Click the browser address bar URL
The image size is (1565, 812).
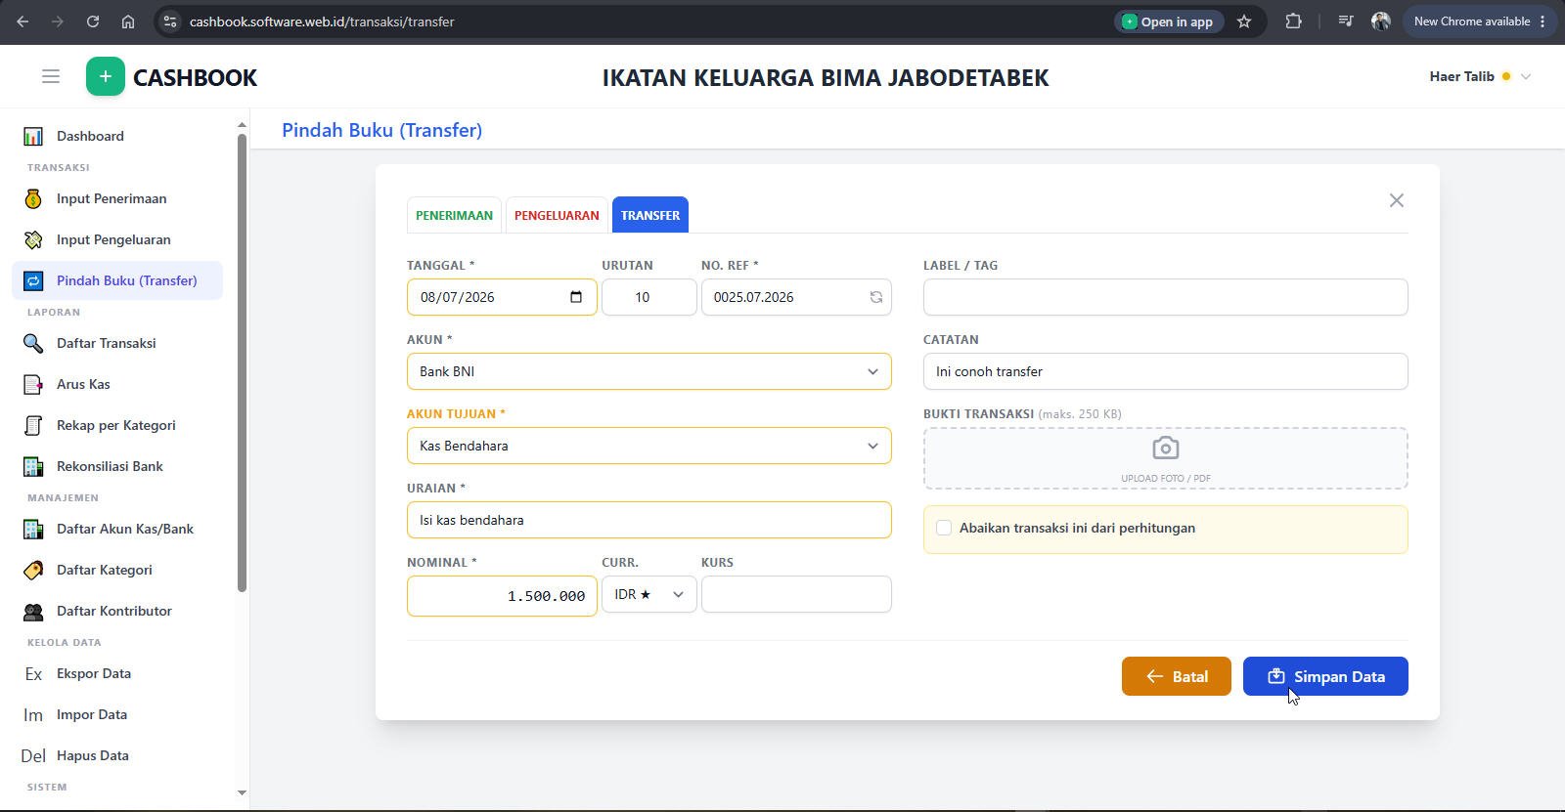pos(322,21)
